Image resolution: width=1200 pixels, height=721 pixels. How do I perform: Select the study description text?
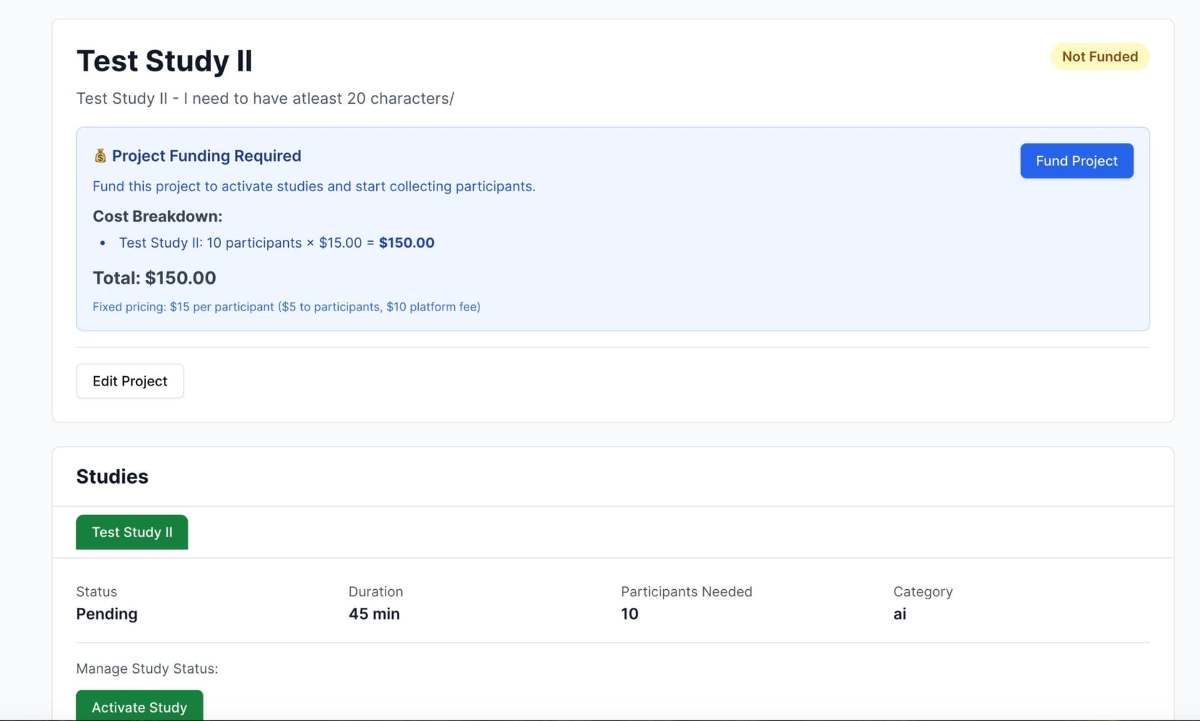click(265, 98)
